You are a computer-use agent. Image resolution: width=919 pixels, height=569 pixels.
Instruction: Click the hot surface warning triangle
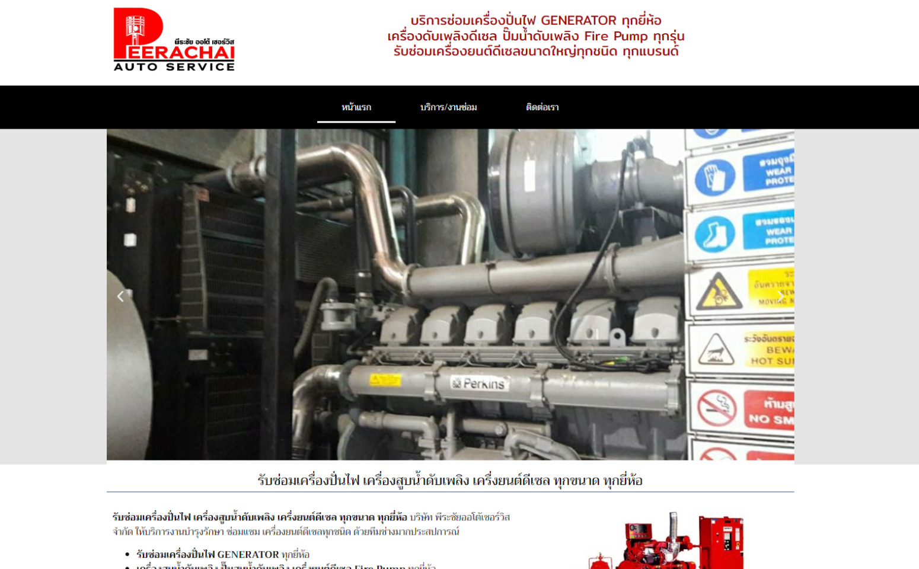click(x=716, y=350)
